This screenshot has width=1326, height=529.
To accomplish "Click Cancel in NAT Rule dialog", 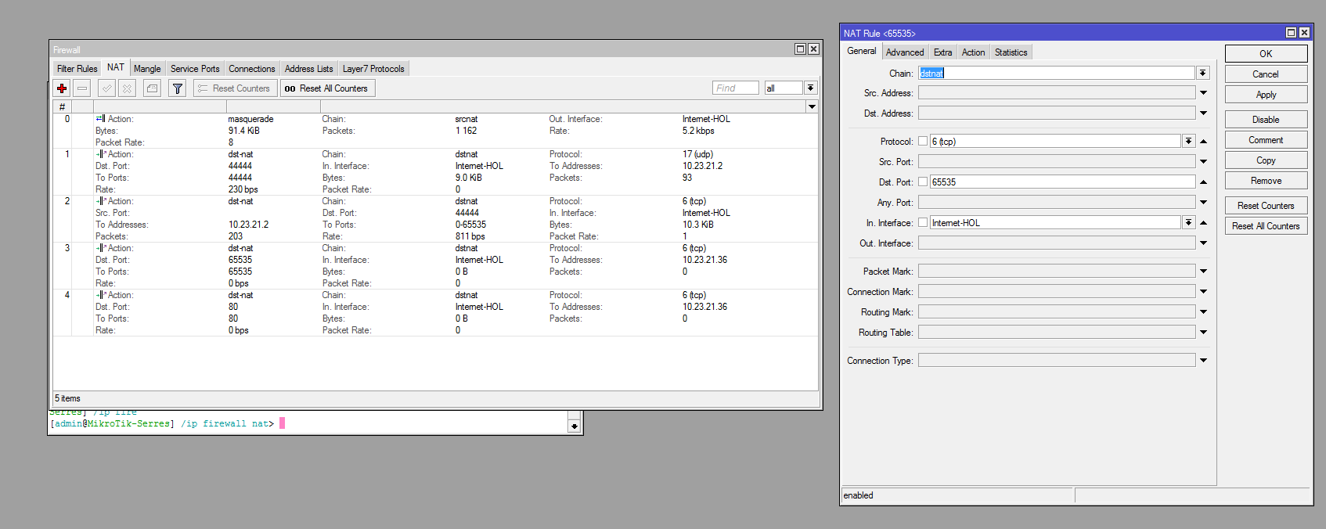I will click(x=1266, y=74).
